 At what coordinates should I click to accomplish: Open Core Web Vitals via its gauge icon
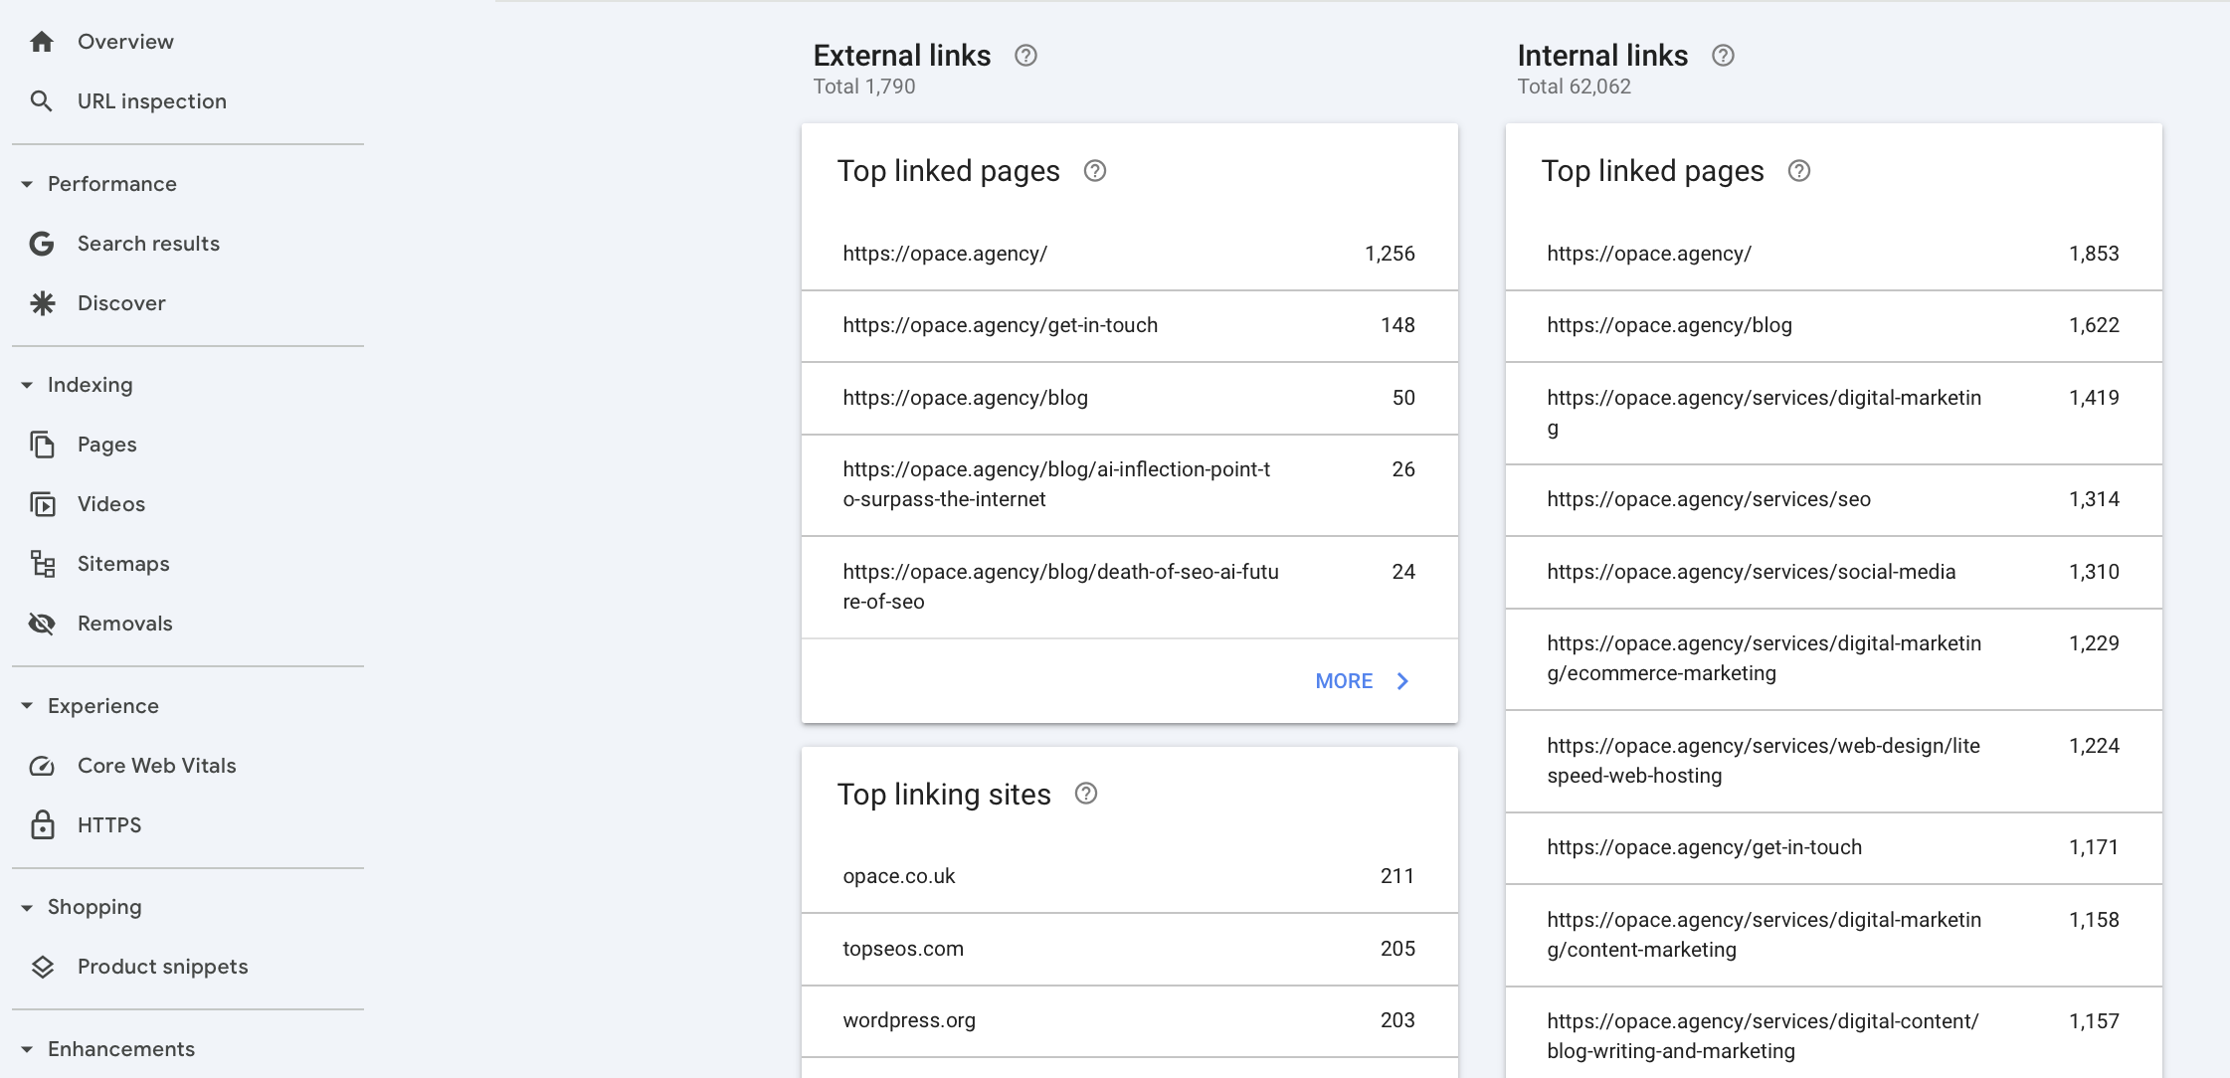click(x=41, y=765)
